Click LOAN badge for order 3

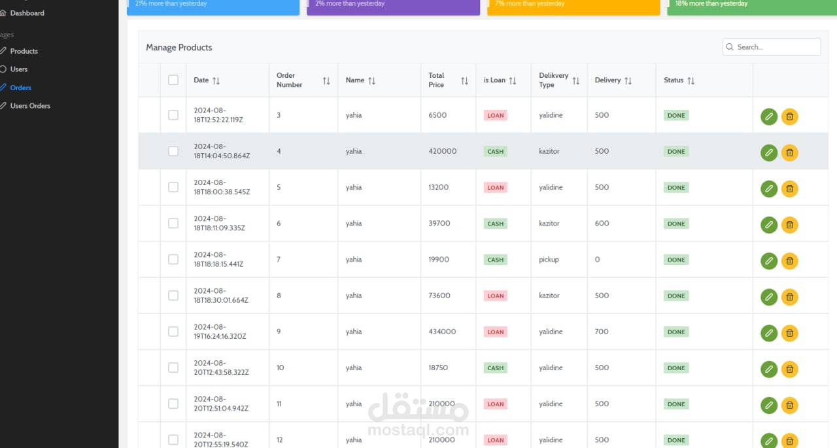pos(496,116)
